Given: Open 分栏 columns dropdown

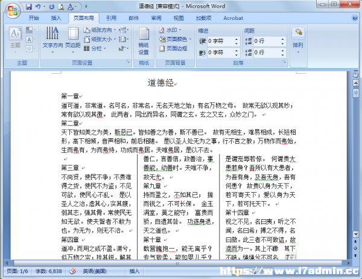Looking at the screenshot, I should (x=95, y=48).
